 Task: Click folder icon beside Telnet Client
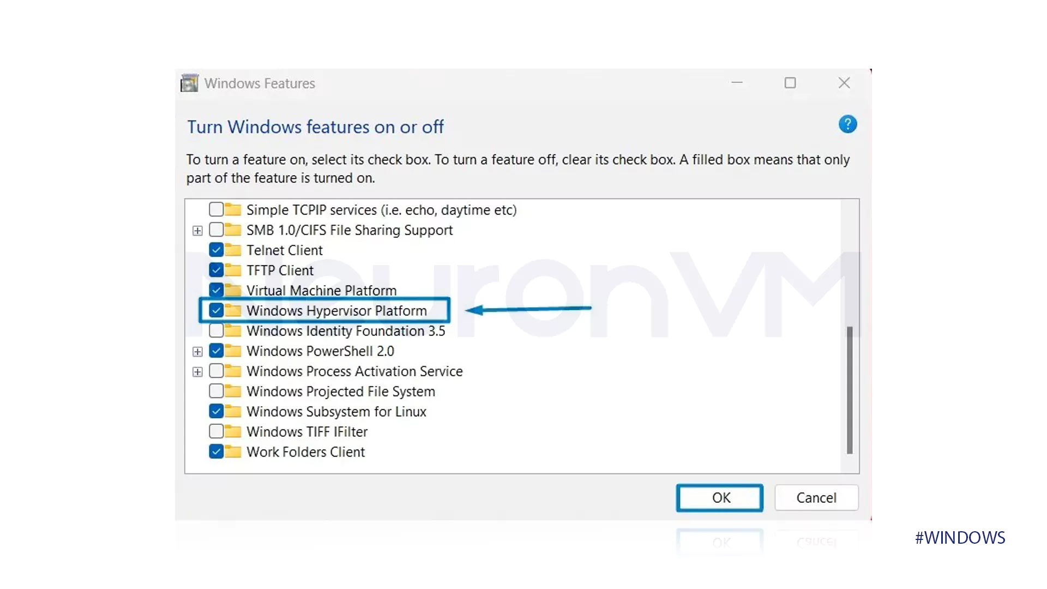[233, 250]
